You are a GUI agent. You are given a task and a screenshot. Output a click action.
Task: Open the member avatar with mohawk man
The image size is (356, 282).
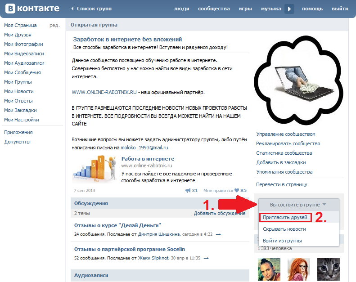[269, 269]
